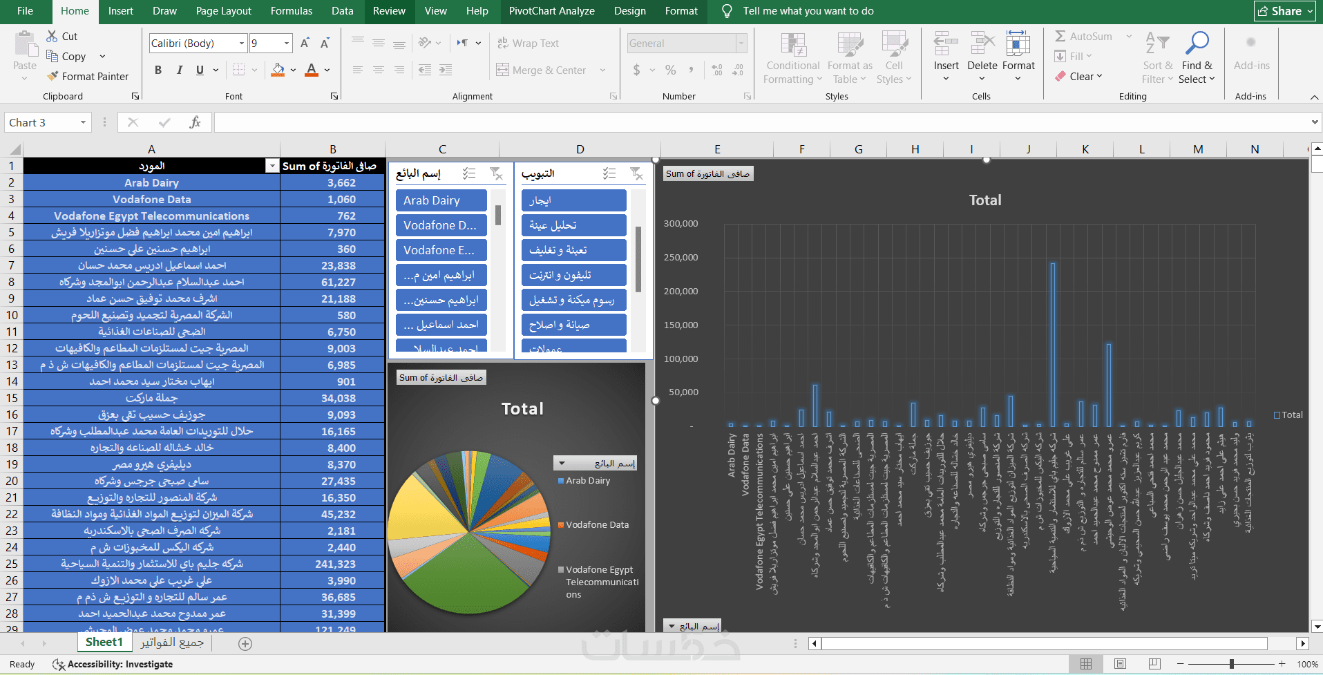The image size is (1323, 675).
Task: Click the accounting dollar format icon
Action: pos(636,70)
